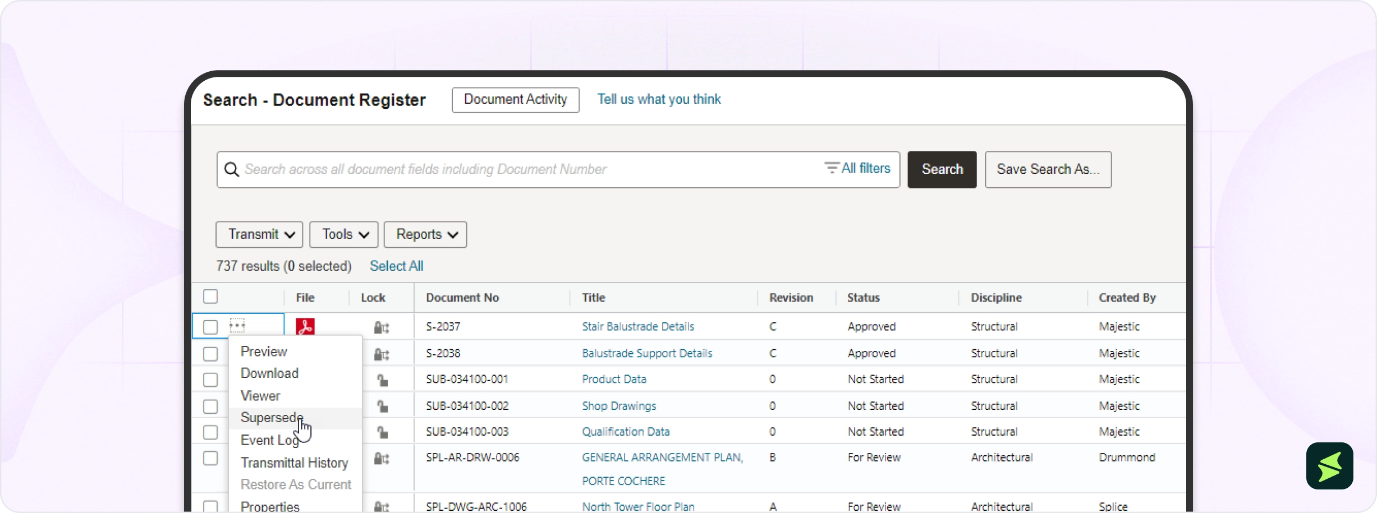Open Event Log from the context menu

pos(270,440)
